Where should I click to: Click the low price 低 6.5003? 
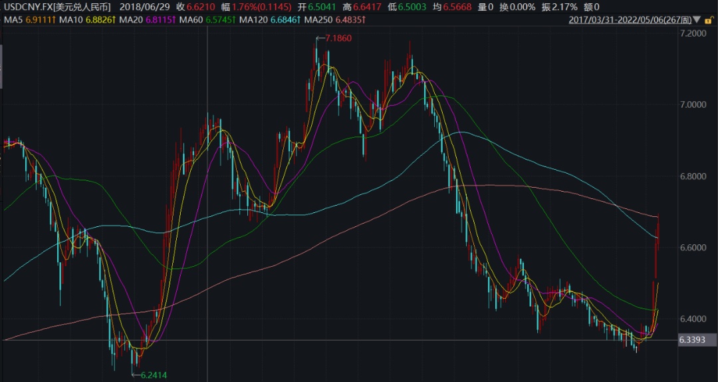click(408, 7)
